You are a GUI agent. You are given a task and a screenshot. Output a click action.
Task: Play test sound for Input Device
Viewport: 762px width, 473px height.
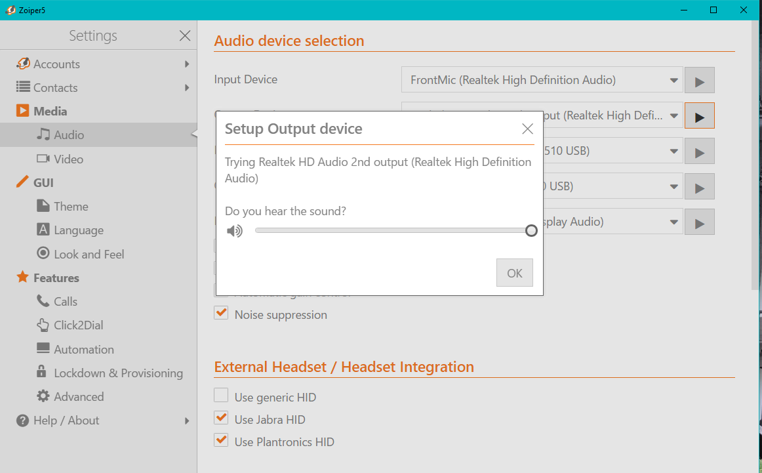pos(699,81)
